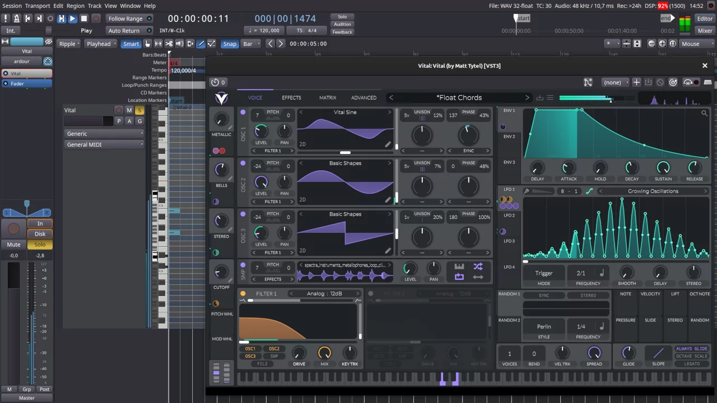Screen dimensions: 717x403
Task: Select the Cut scissors tool
Action: click(x=169, y=44)
